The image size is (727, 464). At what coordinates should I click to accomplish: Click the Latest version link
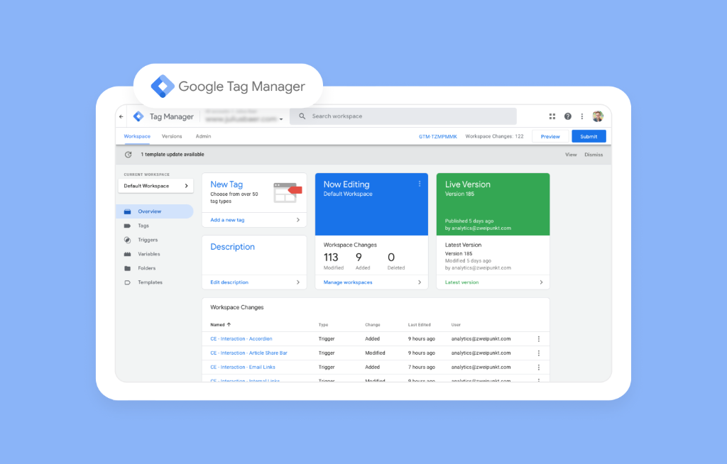coord(461,282)
